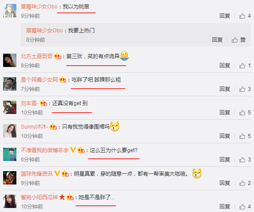Like Sunny沐沐-'s comment about 围裙

(245, 136)
